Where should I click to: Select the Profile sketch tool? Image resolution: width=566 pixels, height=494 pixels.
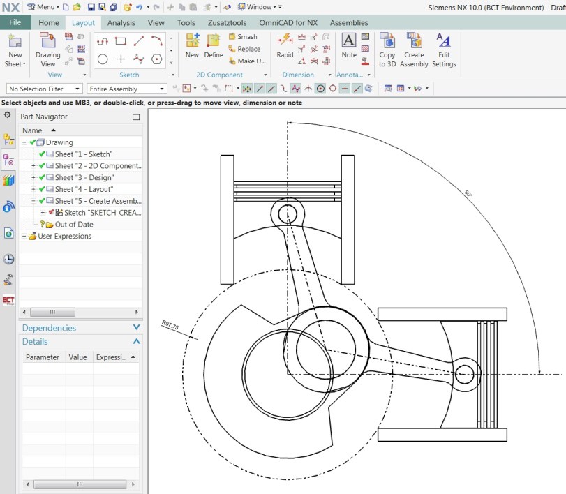pos(102,41)
